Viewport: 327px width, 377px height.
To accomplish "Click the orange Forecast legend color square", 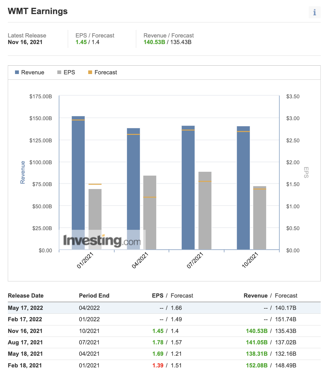I will (90, 73).
